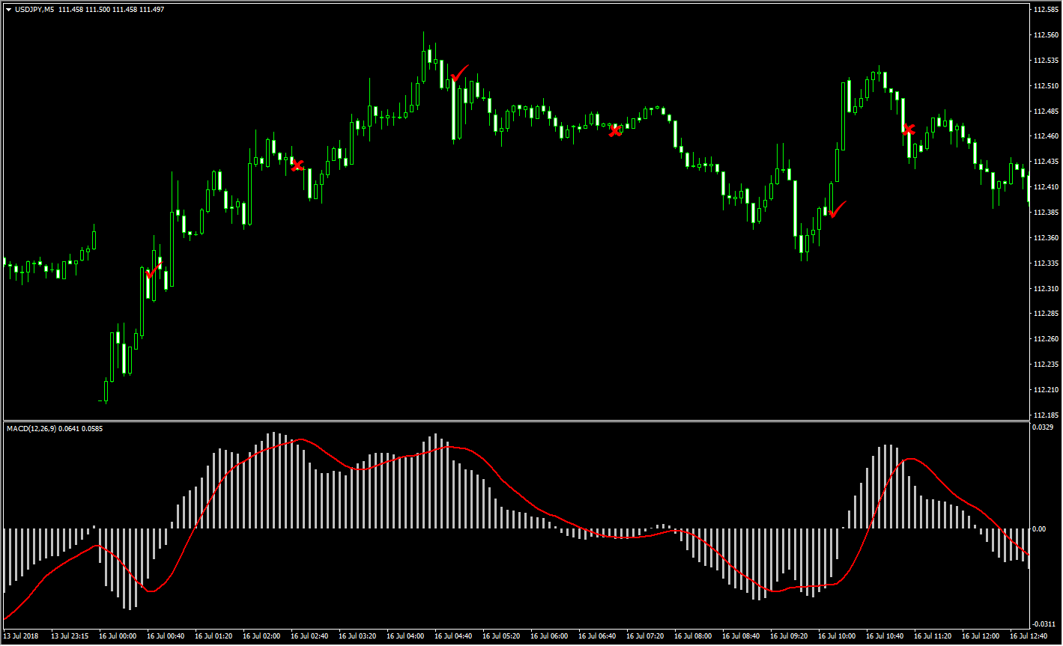Click the 16 Jul 06:40 time label
Viewport: 1063px width, 646px height.
597,637
